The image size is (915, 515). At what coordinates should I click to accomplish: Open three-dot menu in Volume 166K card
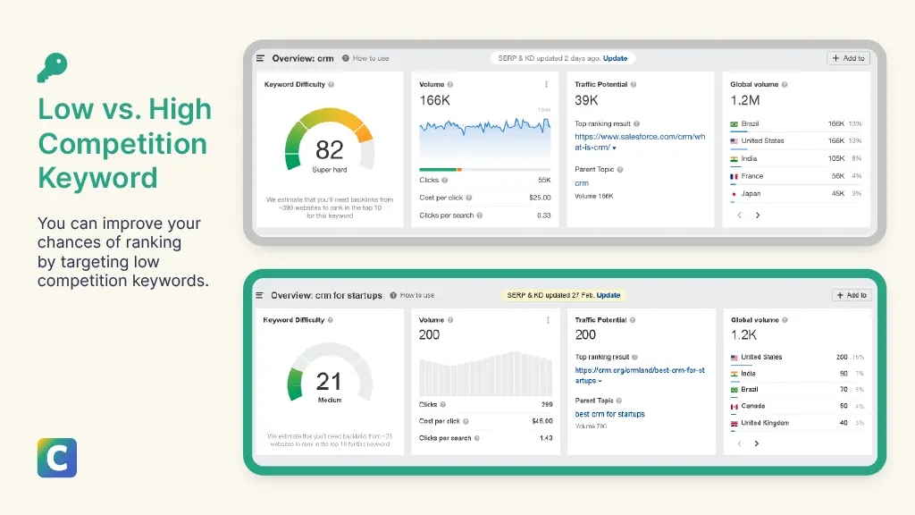point(546,85)
